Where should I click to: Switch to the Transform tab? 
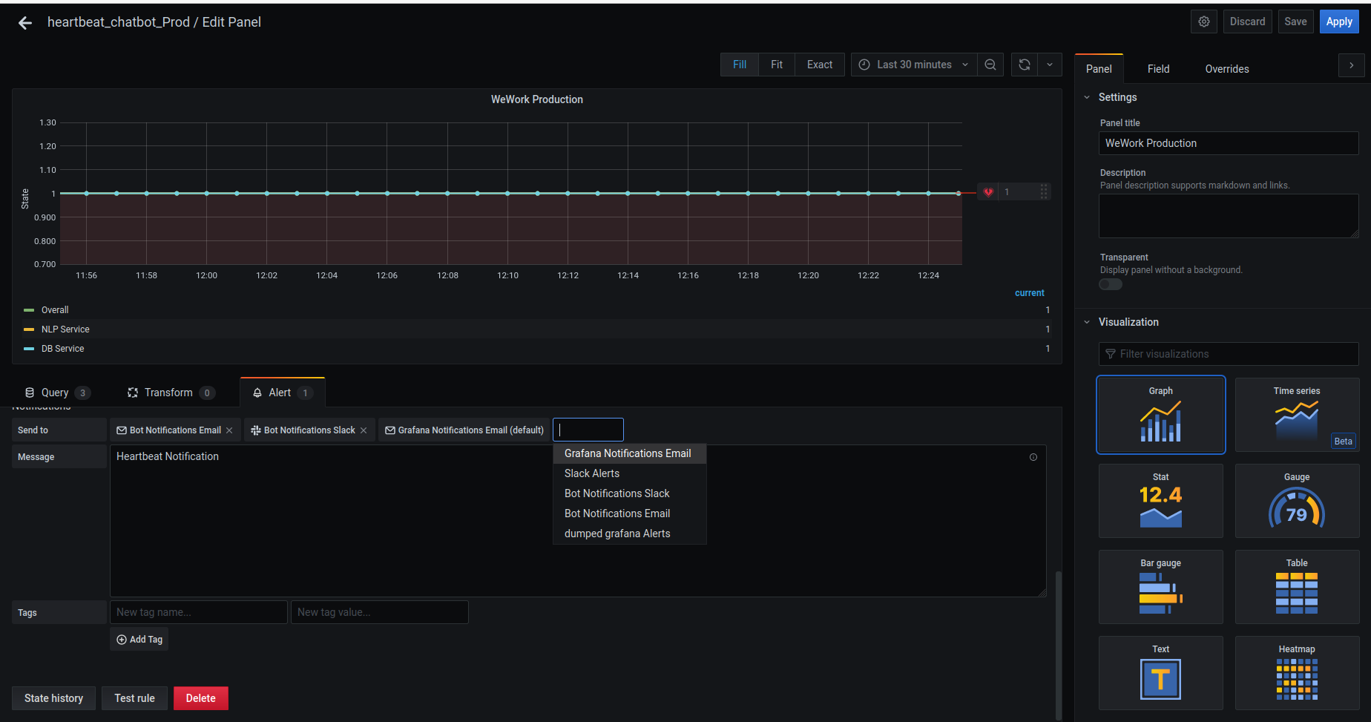[168, 393]
